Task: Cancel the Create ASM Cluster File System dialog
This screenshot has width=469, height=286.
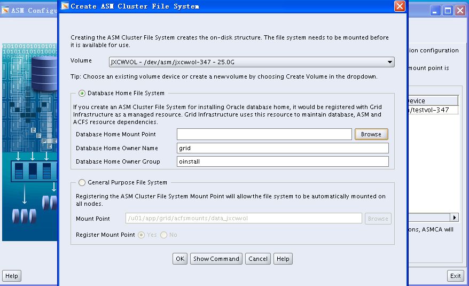Action: (x=258, y=259)
